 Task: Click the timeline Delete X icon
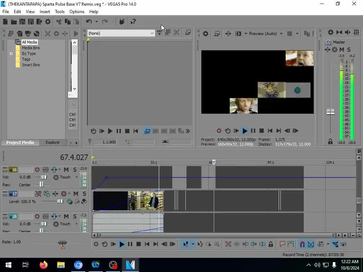pyautogui.click(x=228, y=244)
